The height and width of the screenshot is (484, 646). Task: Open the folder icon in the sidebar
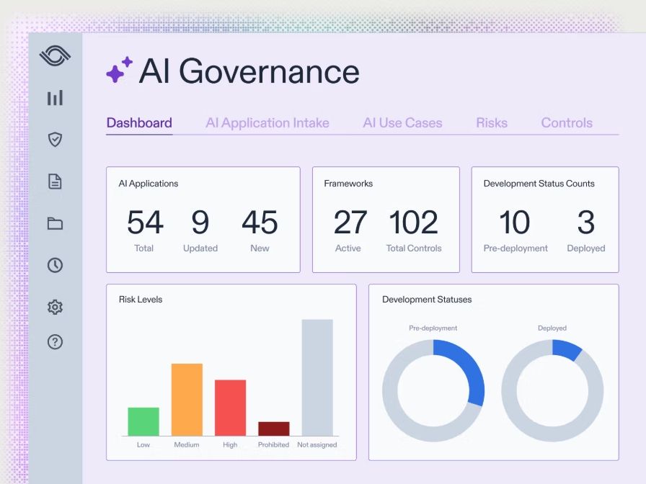[x=55, y=224]
